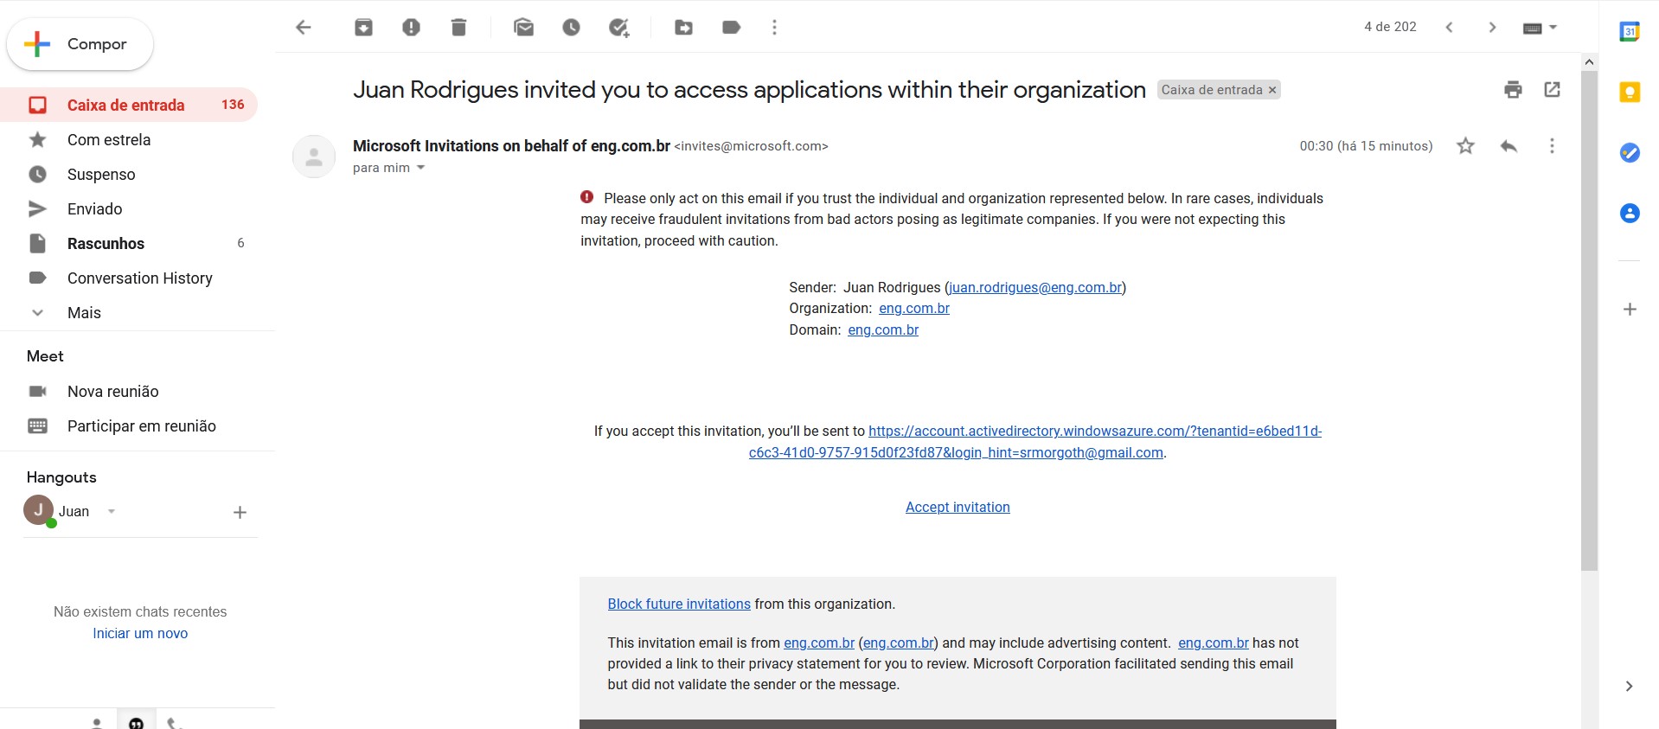The width and height of the screenshot is (1659, 729).
Task: Go to the newer email arrow
Action: pyautogui.click(x=1450, y=28)
